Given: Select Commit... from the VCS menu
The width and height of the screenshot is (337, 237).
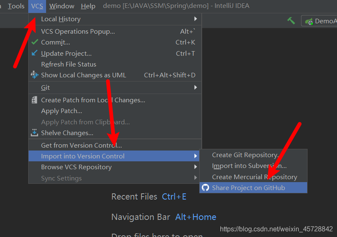Looking at the screenshot, I should tap(115, 42).
